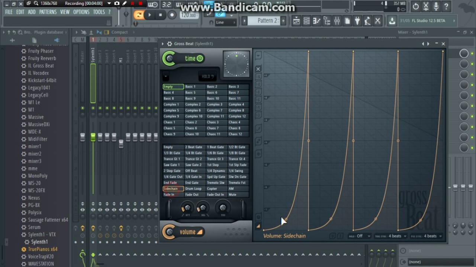
Task: Click the X icon beside envelope editor
Action: [258, 69]
